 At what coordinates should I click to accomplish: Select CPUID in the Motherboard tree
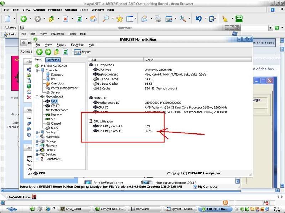click(55, 106)
